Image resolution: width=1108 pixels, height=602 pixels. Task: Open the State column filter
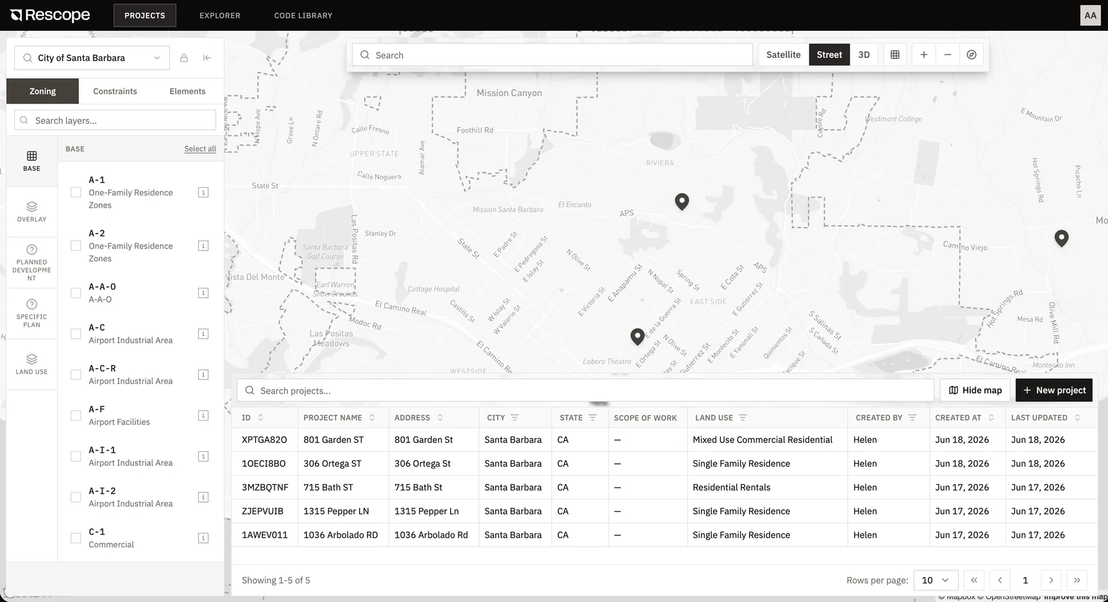tap(592, 417)
